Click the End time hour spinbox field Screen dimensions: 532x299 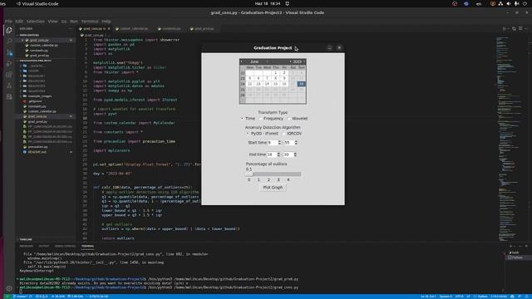tap(272, 154)
